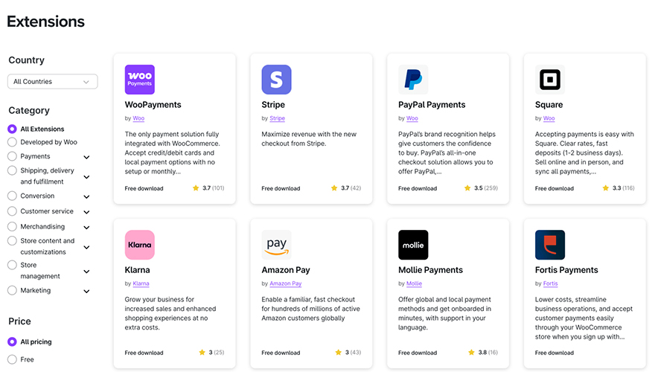Viewport: 658px width, 372px height.
Task: Select Shipping, delivery and fulfillment radio
Action: click(x=12, y=170)
